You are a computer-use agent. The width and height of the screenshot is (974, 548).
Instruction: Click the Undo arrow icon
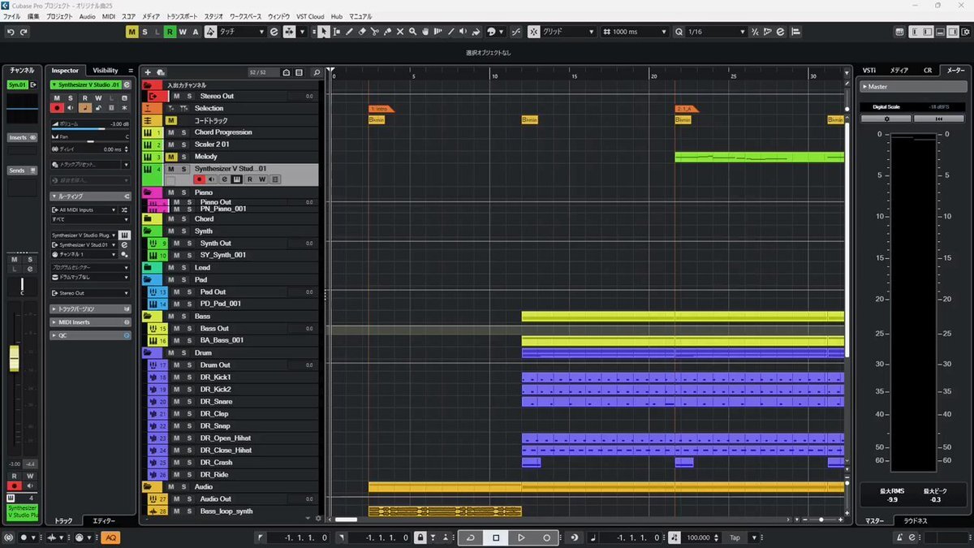tap(11, 32)
